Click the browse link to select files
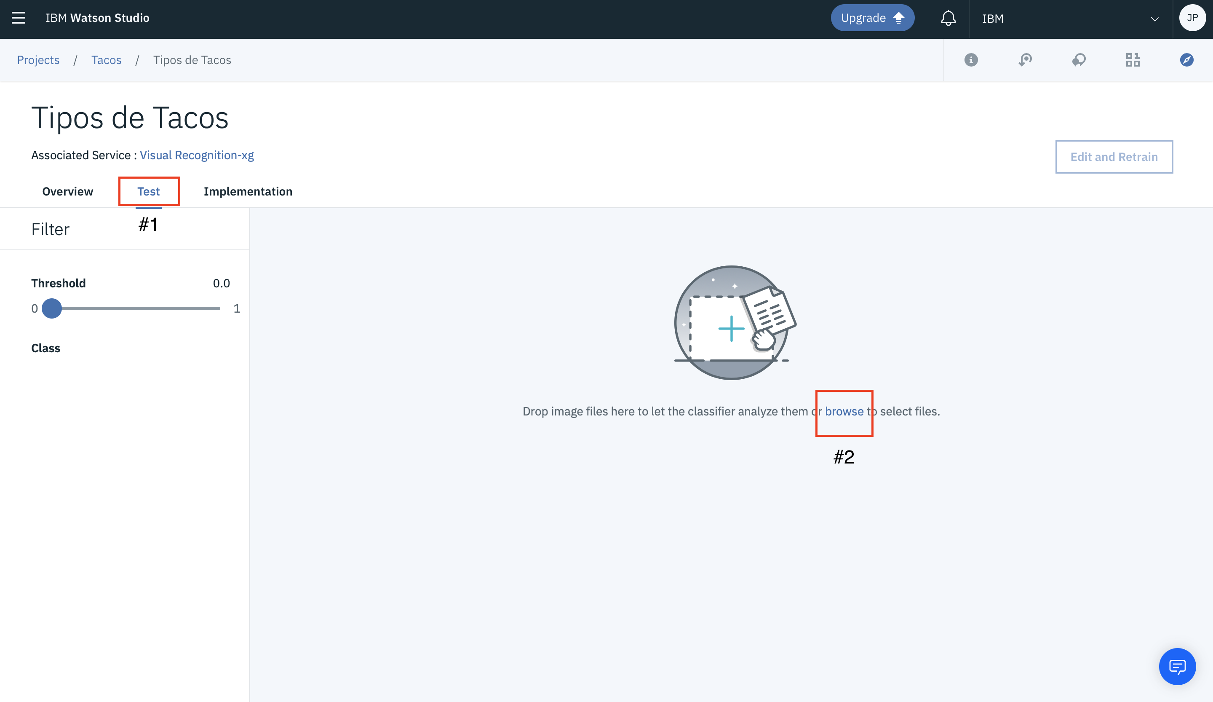1213x702 pixels. coord(844,411)
